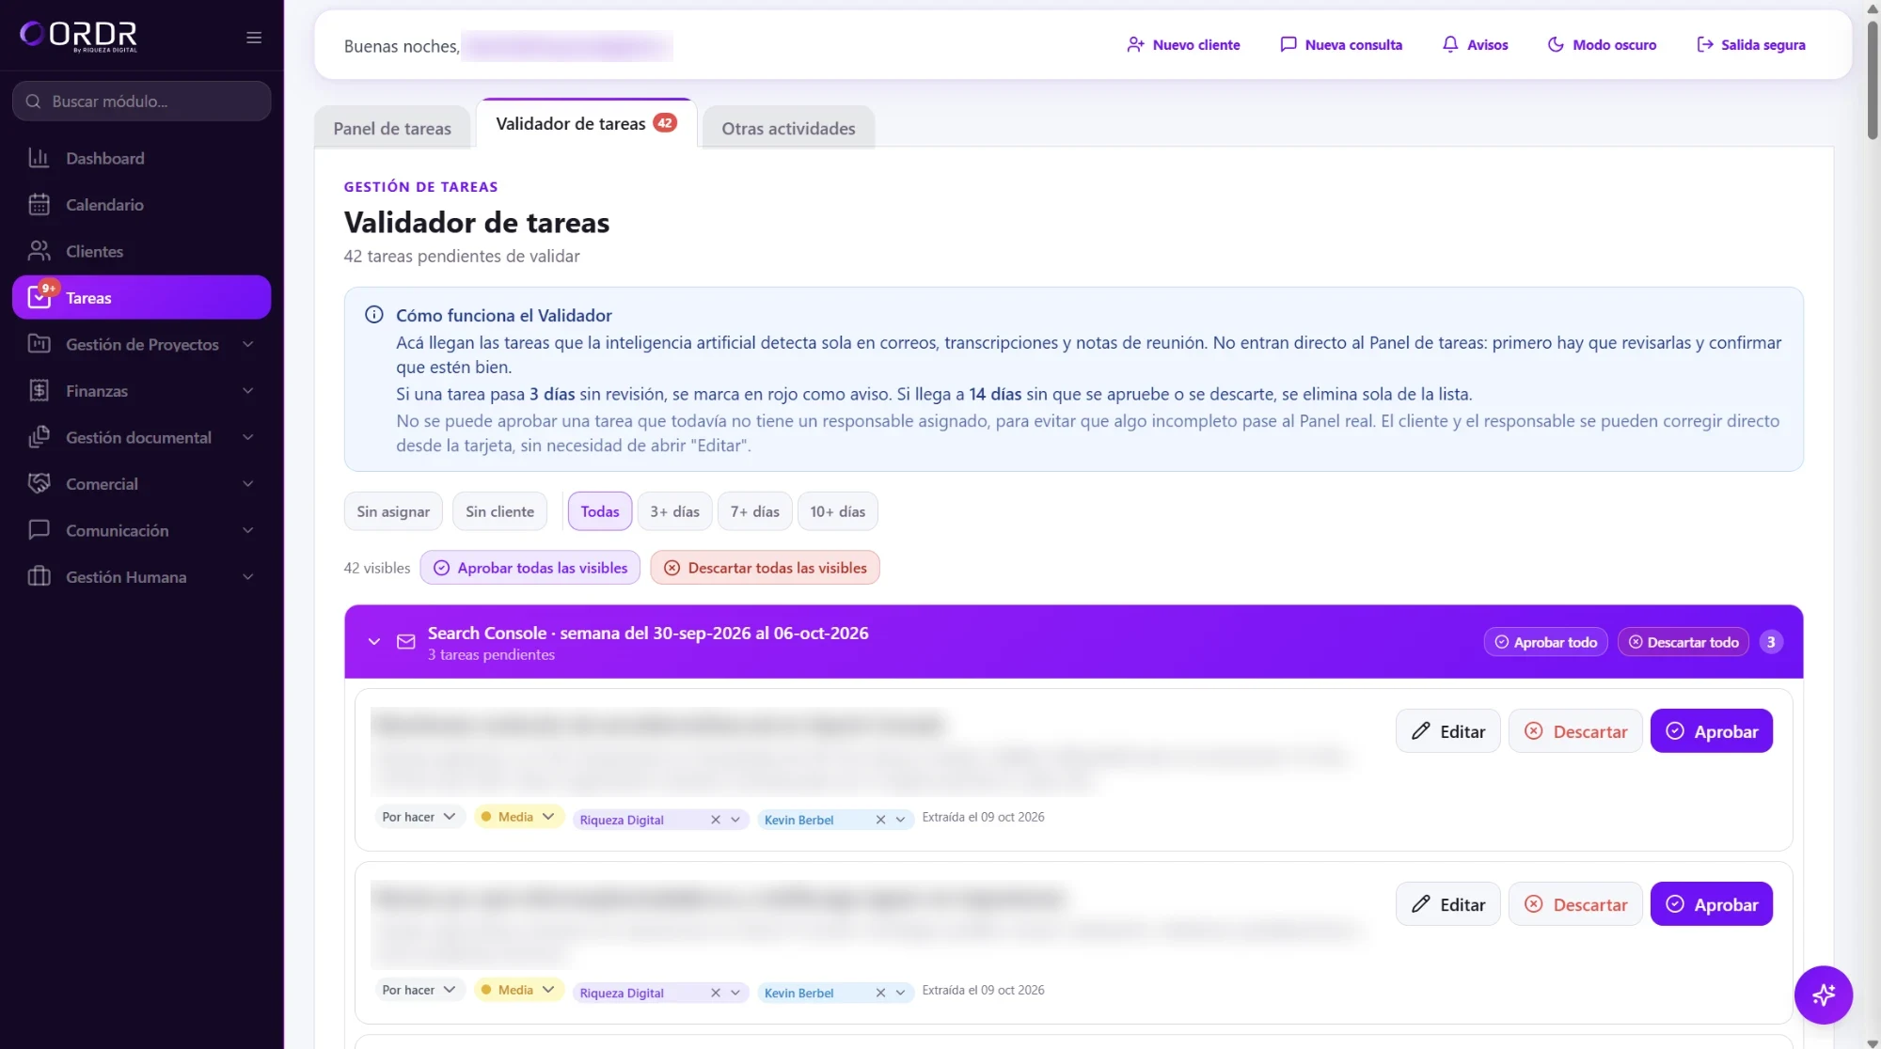Open the second task's Media priority dropdown
Screen dimensions: 1881x1049
click(518, 990)
